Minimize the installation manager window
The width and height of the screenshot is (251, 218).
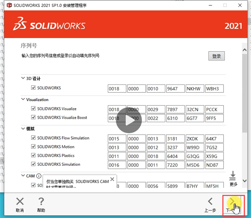coord(211,5)
